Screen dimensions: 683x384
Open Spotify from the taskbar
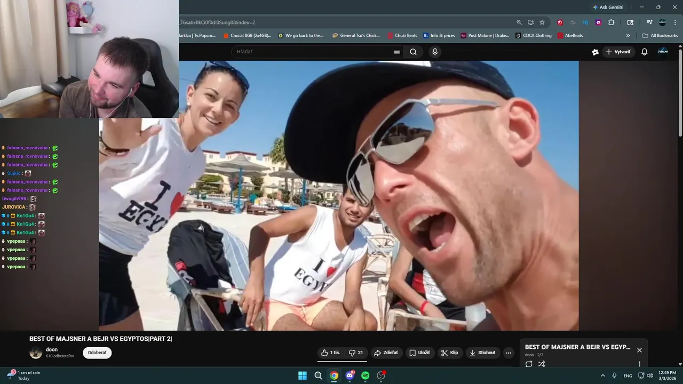(366, 375)
